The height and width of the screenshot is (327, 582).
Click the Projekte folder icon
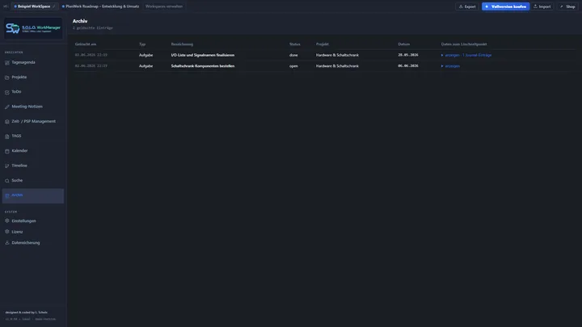7,78
